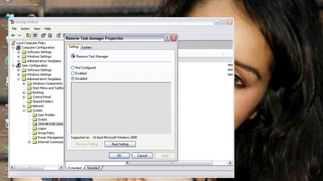Screen dimensions: 323x181
Task: Click the details pane's right scroll arrow
Action: point(230,162)
